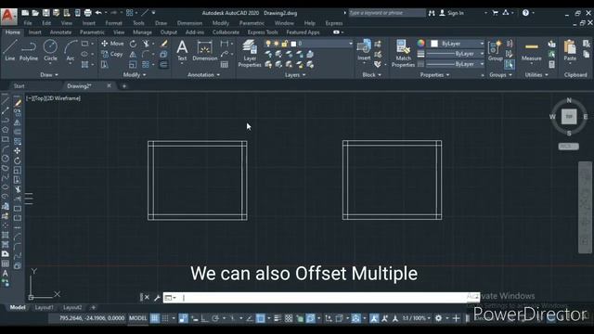The image size is (594, 334).
Task: Click the Stretch tool icon
Action: pyautogui.click(x=105, y=65)
